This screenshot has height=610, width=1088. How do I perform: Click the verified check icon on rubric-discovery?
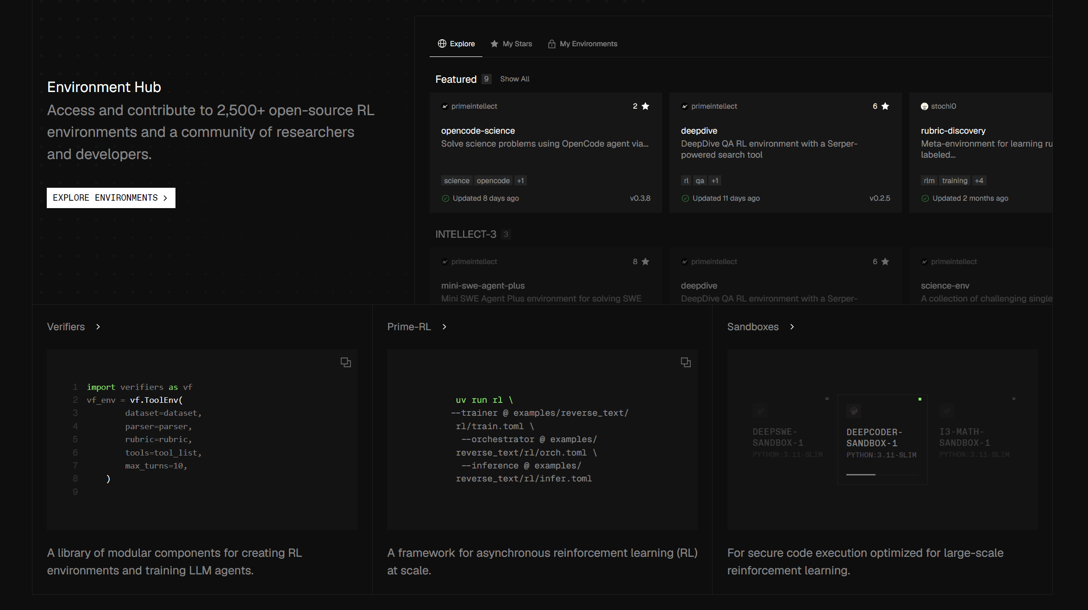coord(925,198)
